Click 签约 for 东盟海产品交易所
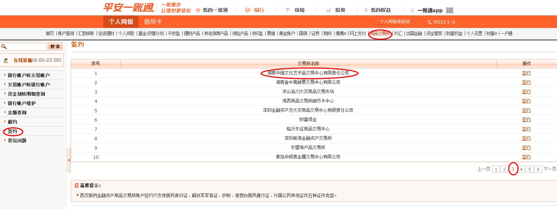The width and height of the screenshot is (557, 209). [526, 147]
